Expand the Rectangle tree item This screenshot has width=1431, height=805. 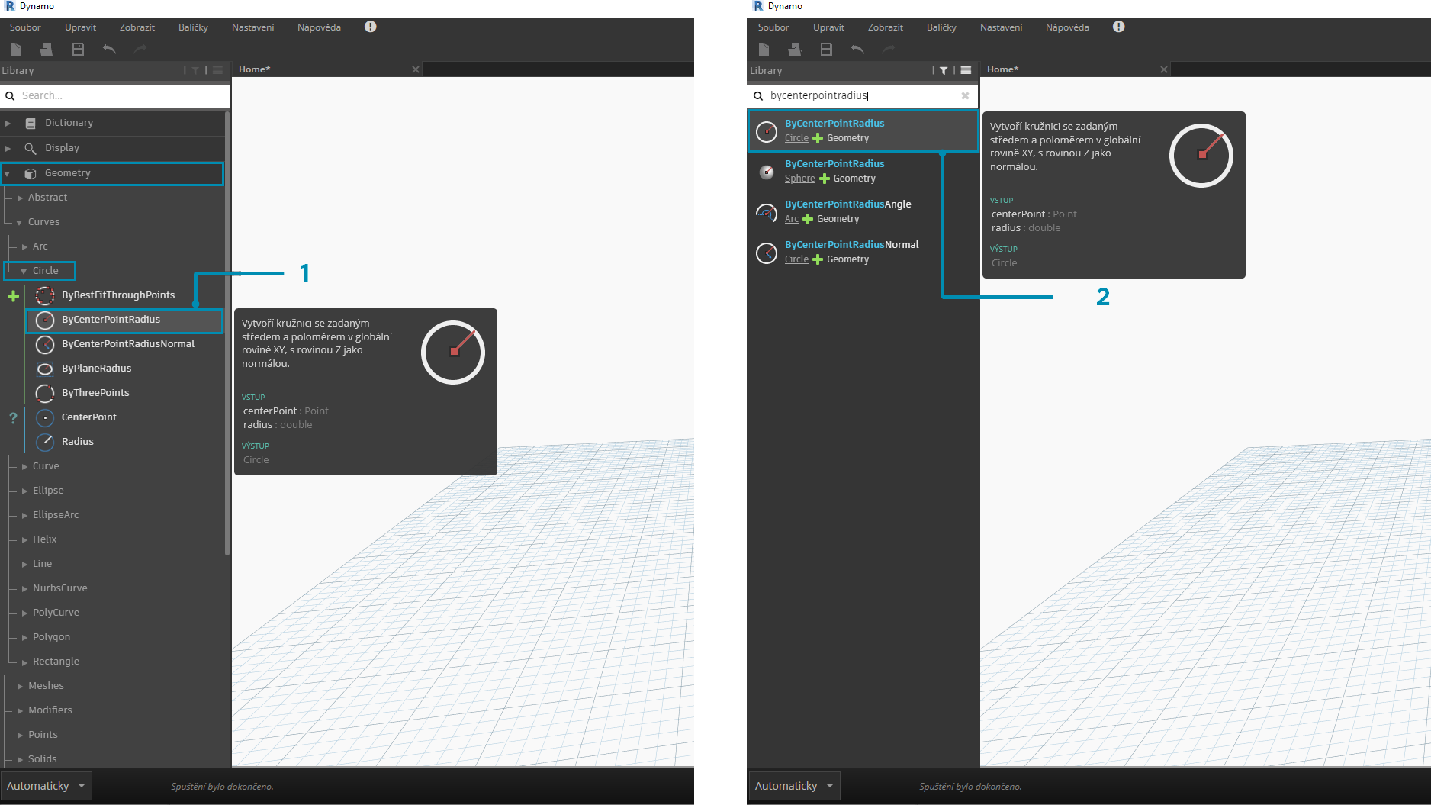pos(24,662)
